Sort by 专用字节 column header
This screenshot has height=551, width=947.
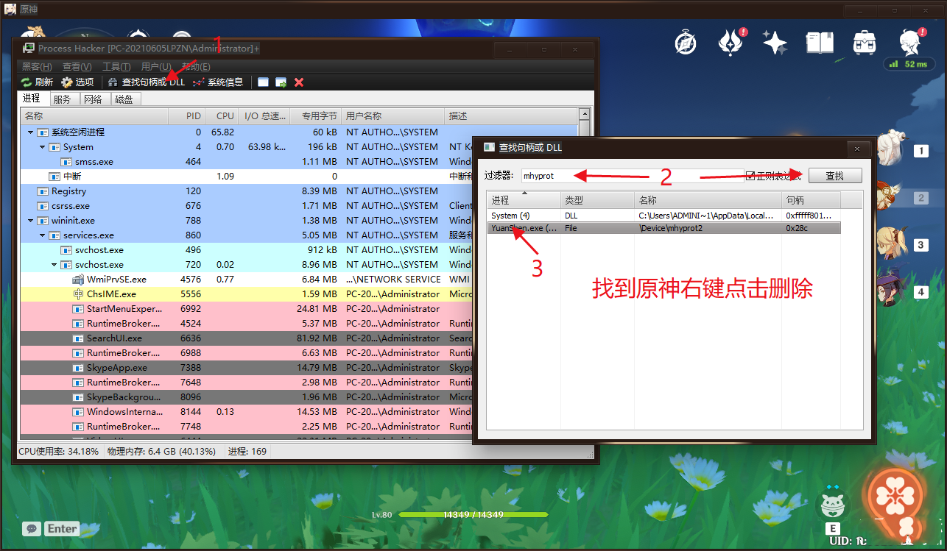click(x=314, y=116)
